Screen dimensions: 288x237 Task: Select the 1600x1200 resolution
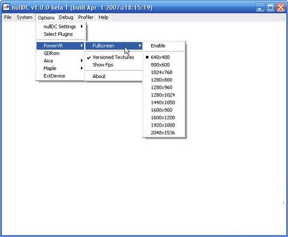(x=164, y=118)
